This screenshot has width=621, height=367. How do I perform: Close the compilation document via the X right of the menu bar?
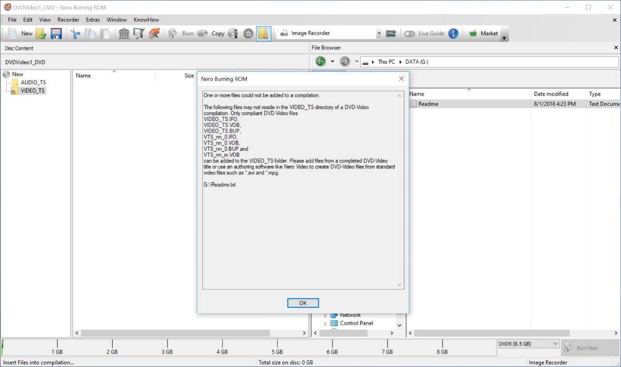(x=614, y=20)
